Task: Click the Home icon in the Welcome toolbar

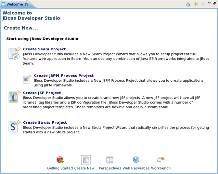Action: [188, 4]
